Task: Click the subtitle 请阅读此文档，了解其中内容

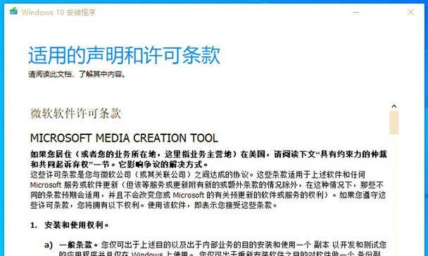Action: tap(77, 74)
